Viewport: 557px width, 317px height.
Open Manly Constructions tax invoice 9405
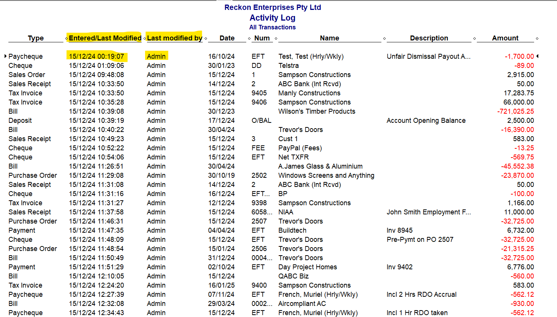271,93
